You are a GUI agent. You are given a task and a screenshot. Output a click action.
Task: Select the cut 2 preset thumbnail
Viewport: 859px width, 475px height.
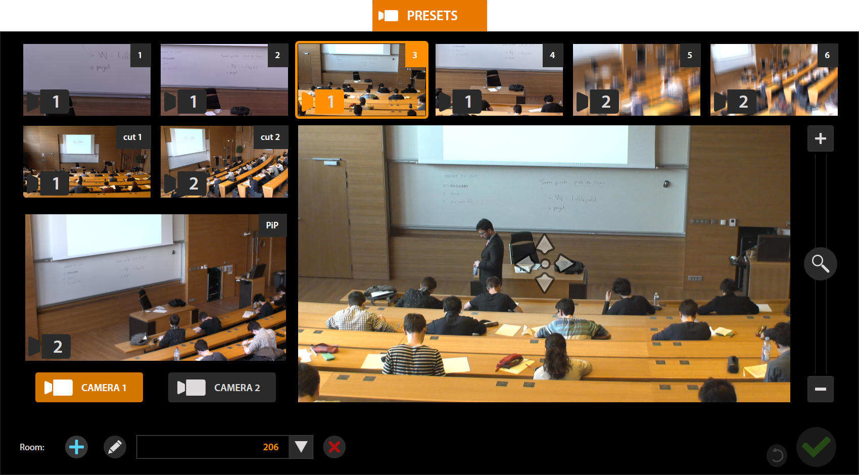pos(224,162)
